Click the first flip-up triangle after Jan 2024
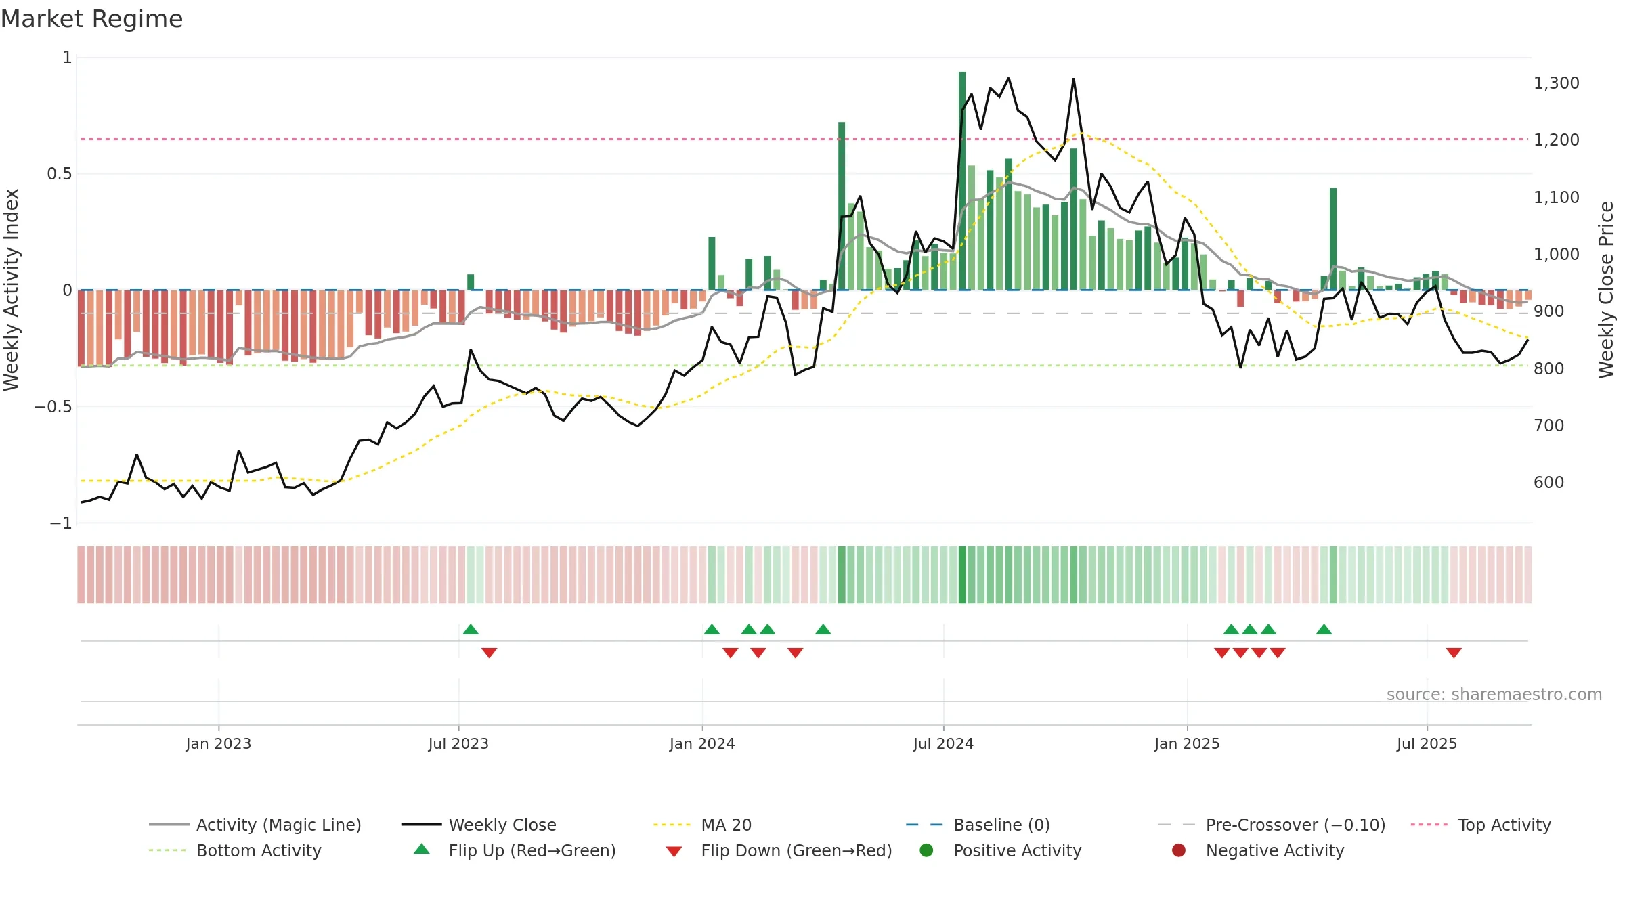The height and width of the screenshot is (914, 1625). (x=712, y=630)
